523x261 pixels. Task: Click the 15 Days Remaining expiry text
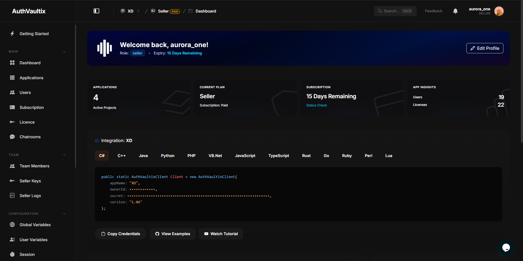coord(184,53)
